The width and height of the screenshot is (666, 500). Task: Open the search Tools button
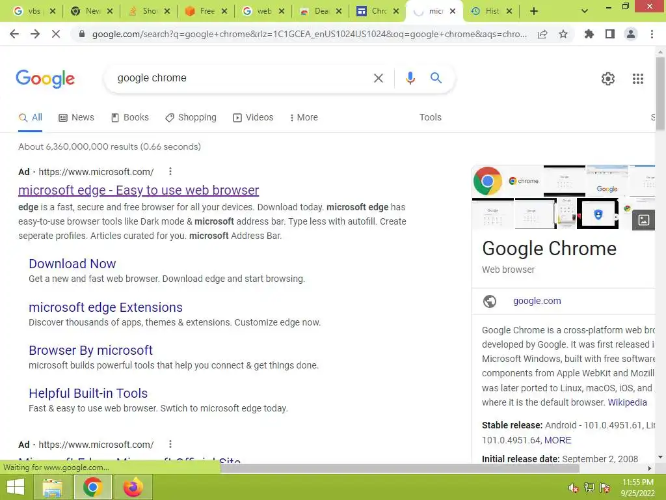(431, 117)
